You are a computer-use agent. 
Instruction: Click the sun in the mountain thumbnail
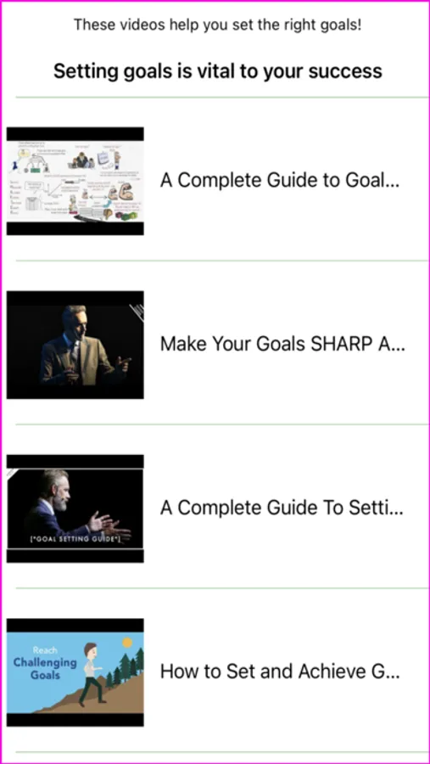127,643
